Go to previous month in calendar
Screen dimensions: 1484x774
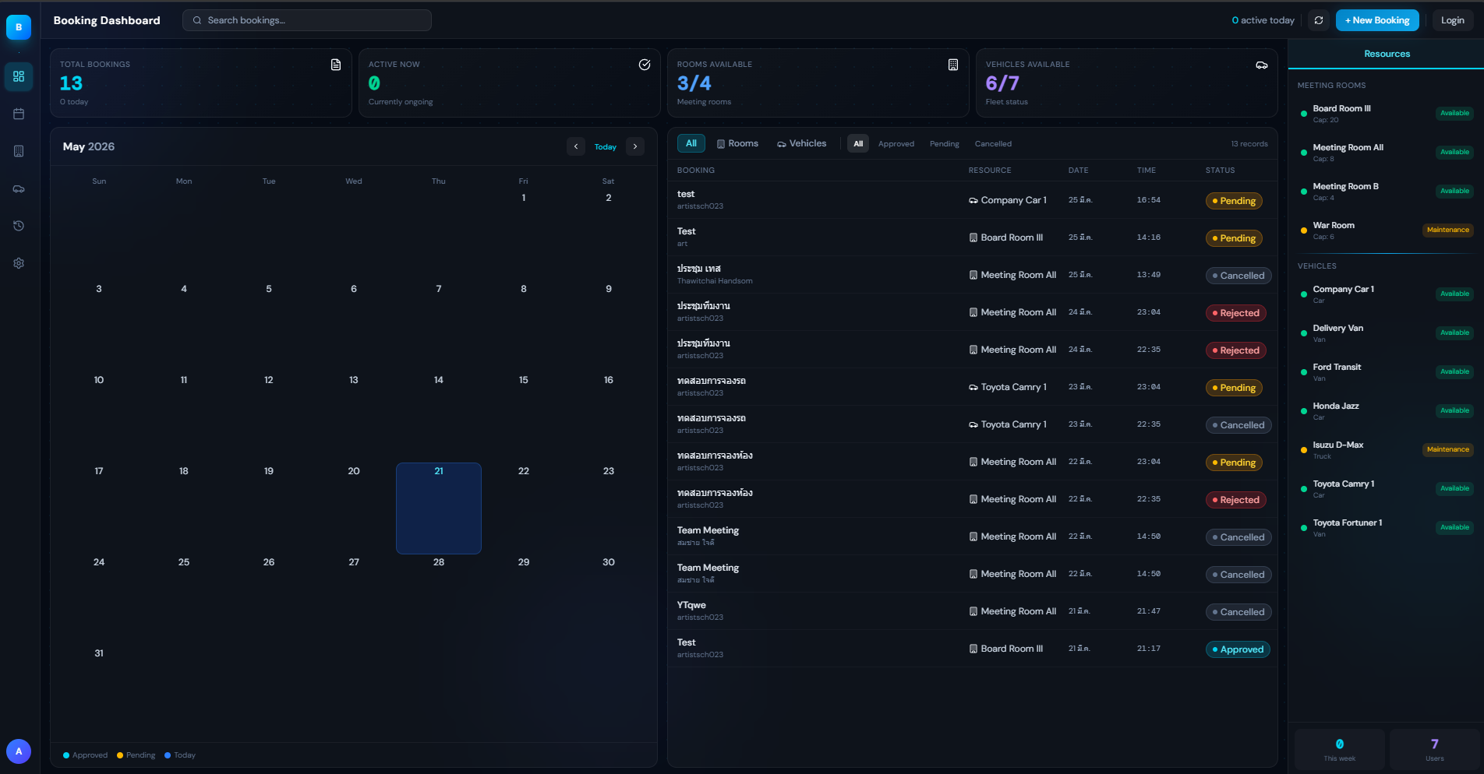coord(576,146)
